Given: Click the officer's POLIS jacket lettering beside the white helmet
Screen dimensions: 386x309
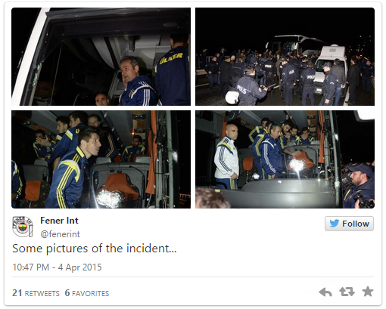Looking at the screenshot, I should click(x=243, y=89).
